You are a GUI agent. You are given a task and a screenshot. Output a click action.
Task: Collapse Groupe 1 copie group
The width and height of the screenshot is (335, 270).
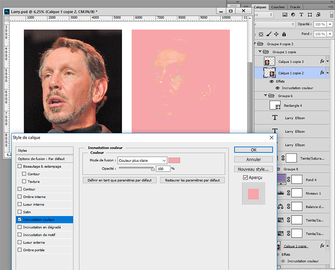(260, 52)
